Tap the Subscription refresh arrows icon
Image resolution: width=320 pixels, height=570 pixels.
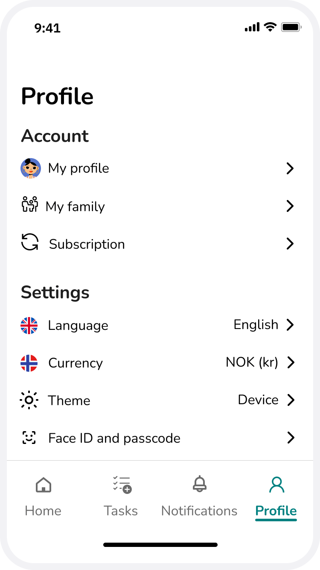30,242
